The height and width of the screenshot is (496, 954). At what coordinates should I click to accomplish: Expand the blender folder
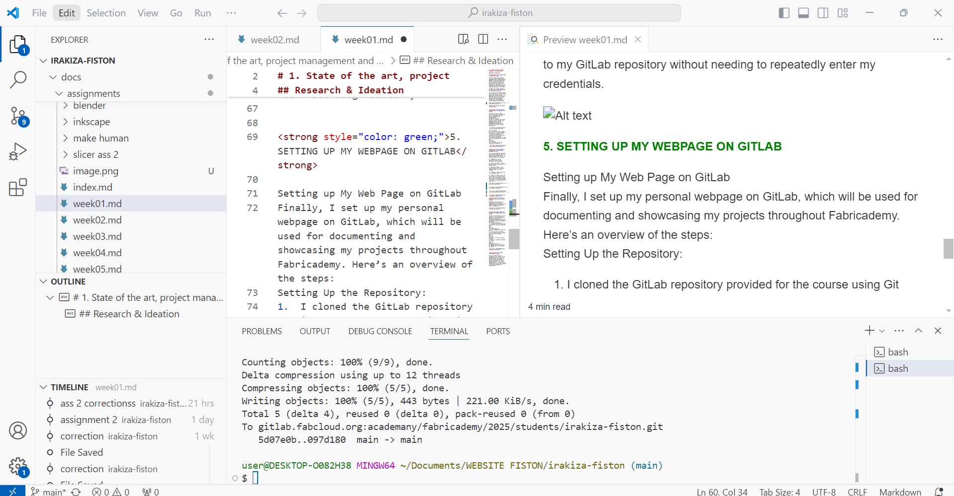point(65,105)
